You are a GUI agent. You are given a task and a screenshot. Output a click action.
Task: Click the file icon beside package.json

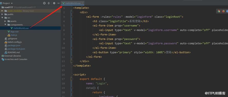(x=6, y=45)
